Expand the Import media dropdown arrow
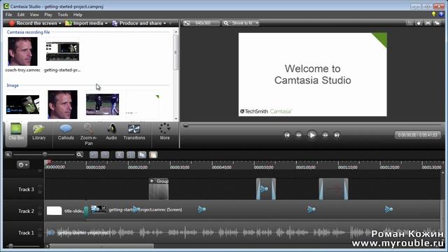Screen dimensions: 448x252 click(106, 23)
